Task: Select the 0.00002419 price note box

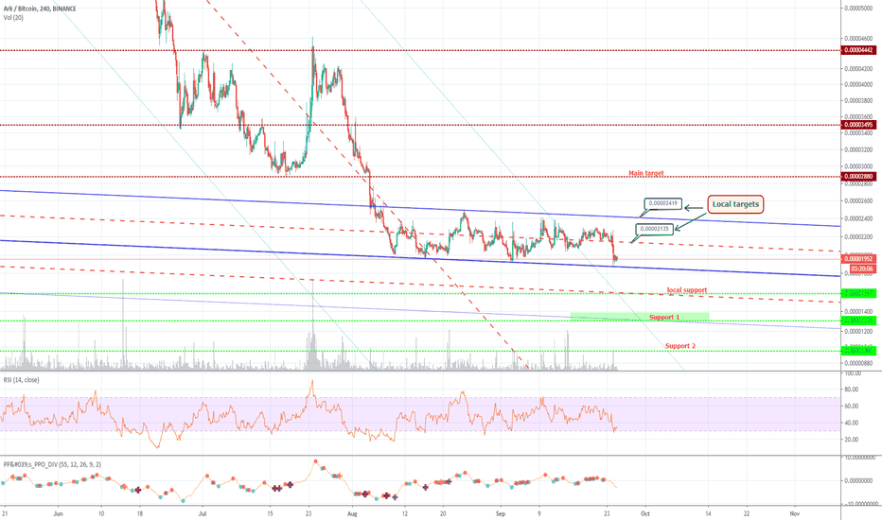Action: point(662,203)
